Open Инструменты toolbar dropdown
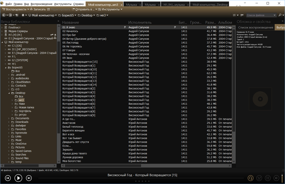This screenshot has height=184, width=285. point(110,9)
